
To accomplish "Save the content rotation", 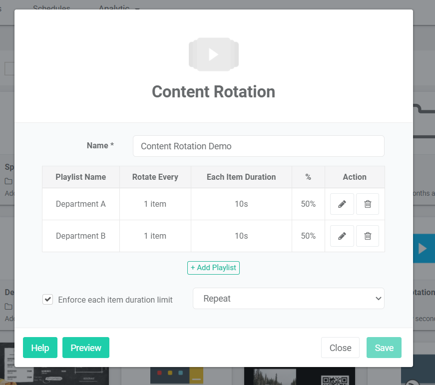I will [384, 348].
